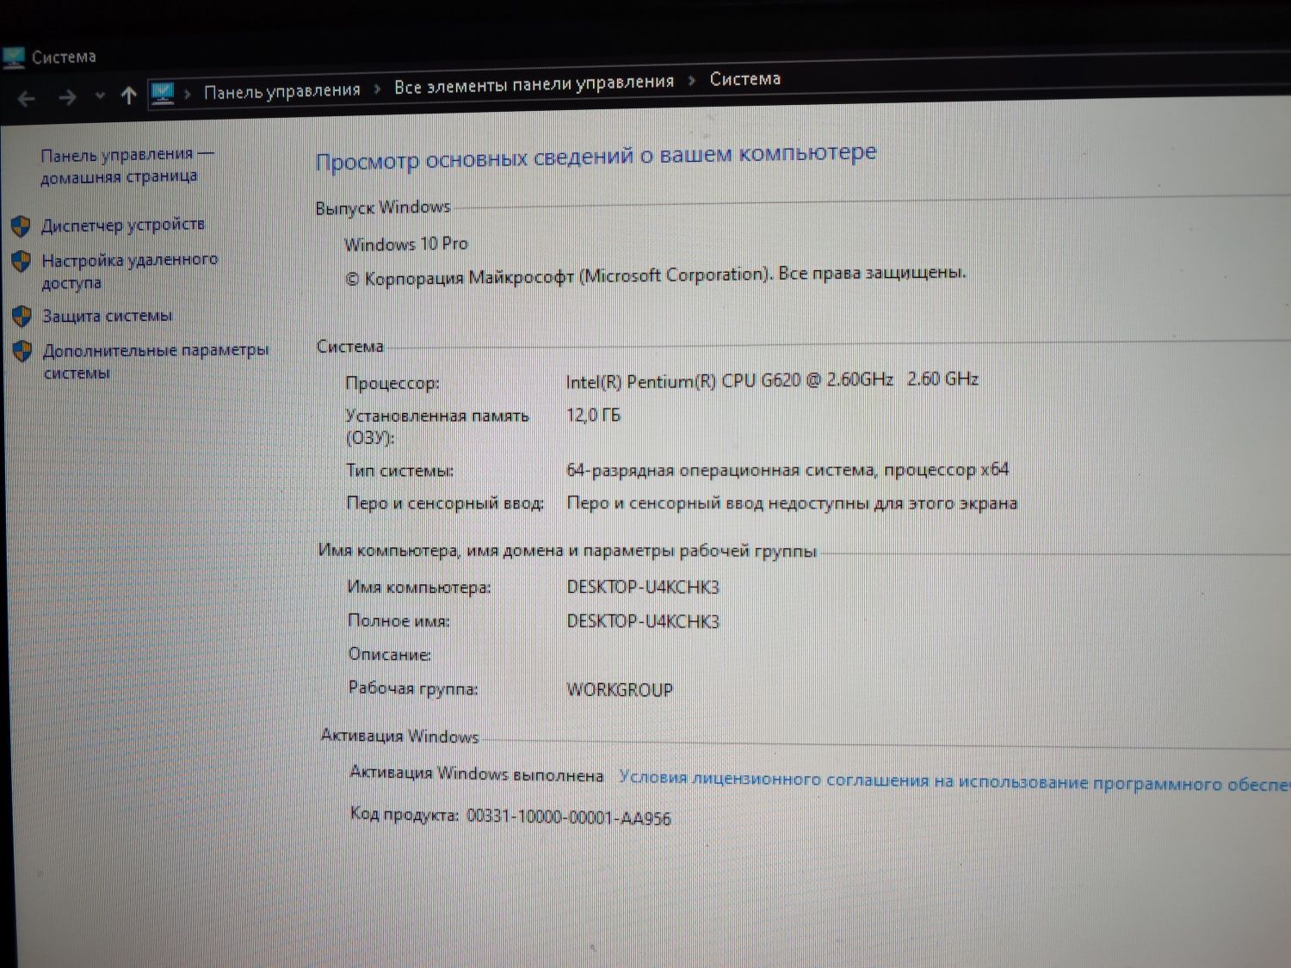
Task: Open 'Диспетчер устройств' link
Action: (x=123, y=225)
